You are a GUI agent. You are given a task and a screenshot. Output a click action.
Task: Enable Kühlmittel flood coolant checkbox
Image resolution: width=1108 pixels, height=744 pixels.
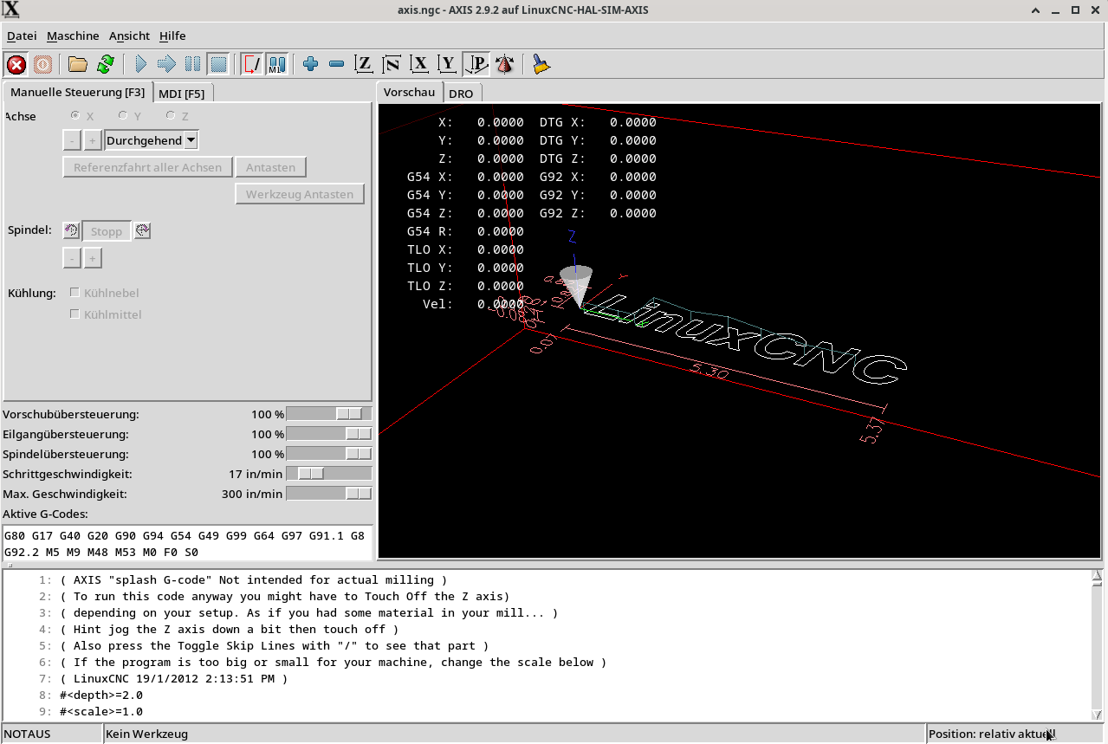tap(75, 314)
